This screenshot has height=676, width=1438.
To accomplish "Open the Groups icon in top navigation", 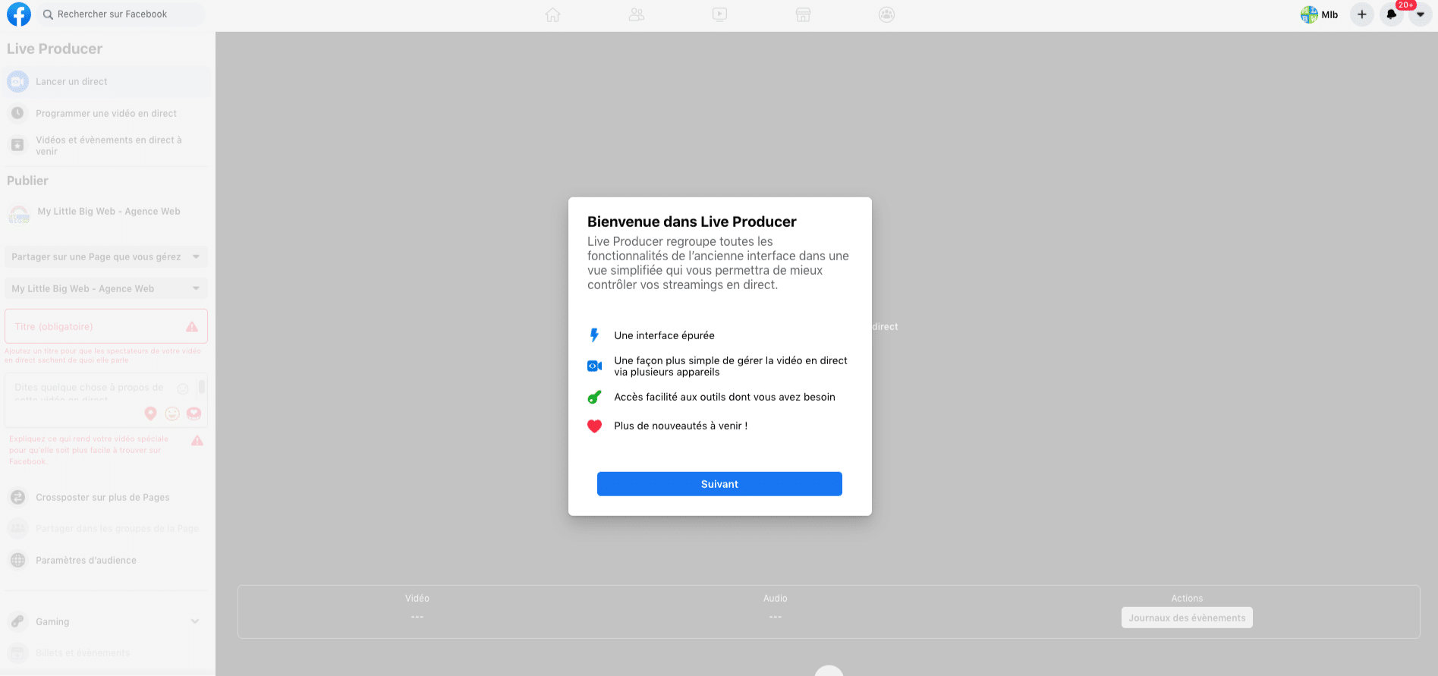I will point(886,14).
